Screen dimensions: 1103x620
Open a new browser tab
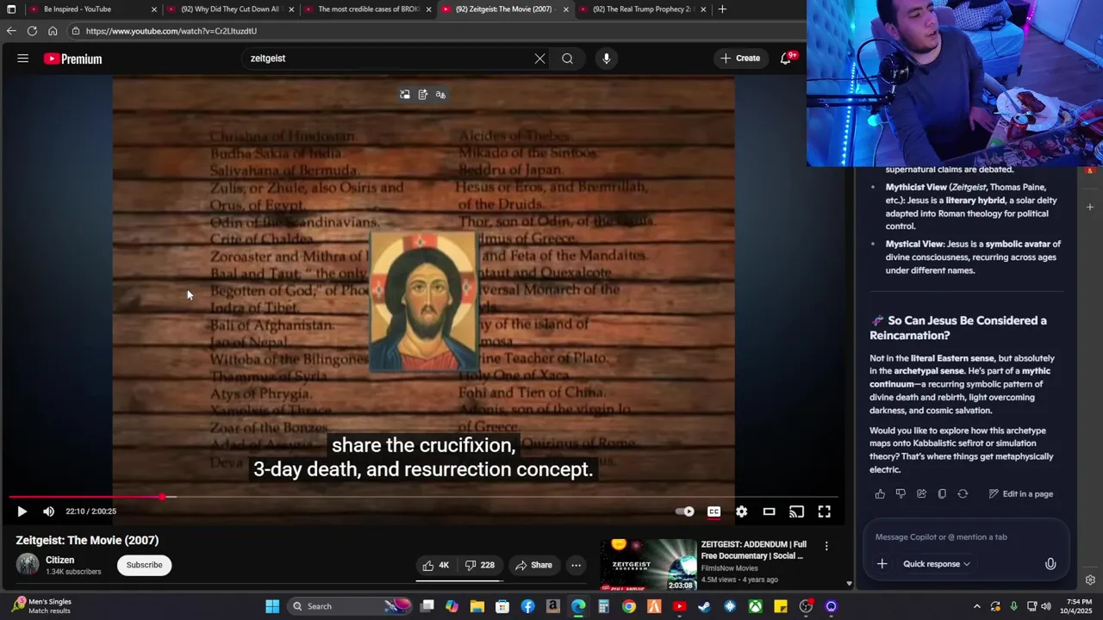point(722,9)
